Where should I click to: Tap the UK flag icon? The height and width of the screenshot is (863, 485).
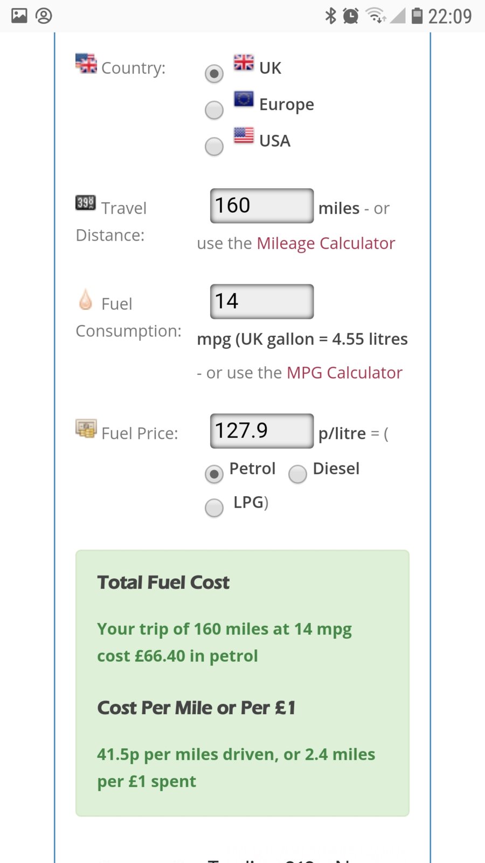pos(244,63)
